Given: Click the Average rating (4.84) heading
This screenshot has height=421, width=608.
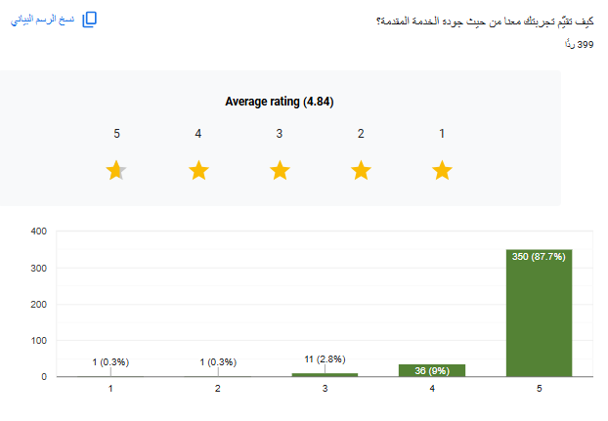Looking at the screenshot, I should click(x=285, y=102).
